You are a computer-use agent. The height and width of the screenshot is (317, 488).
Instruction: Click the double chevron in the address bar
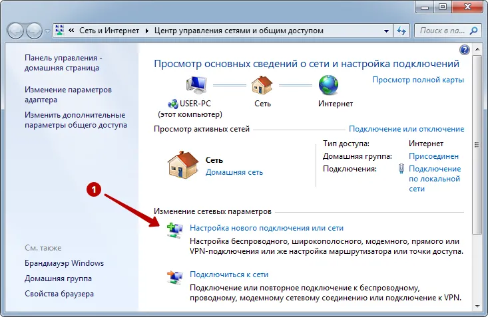(71, 31)
